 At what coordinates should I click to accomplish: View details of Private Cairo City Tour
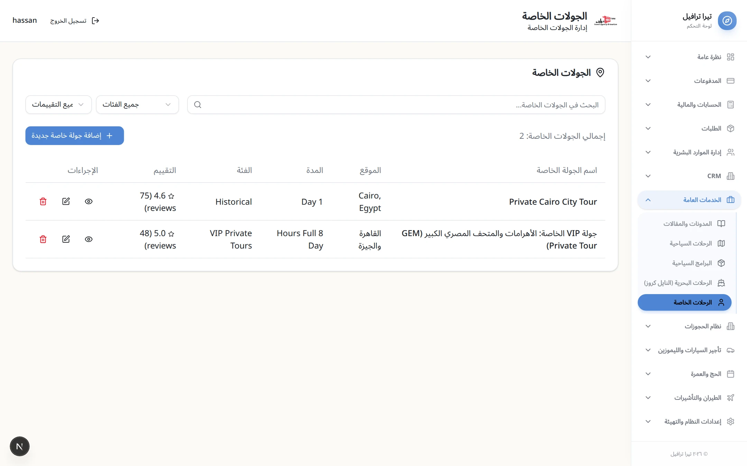pyautogui.click(x=89, y=202)
